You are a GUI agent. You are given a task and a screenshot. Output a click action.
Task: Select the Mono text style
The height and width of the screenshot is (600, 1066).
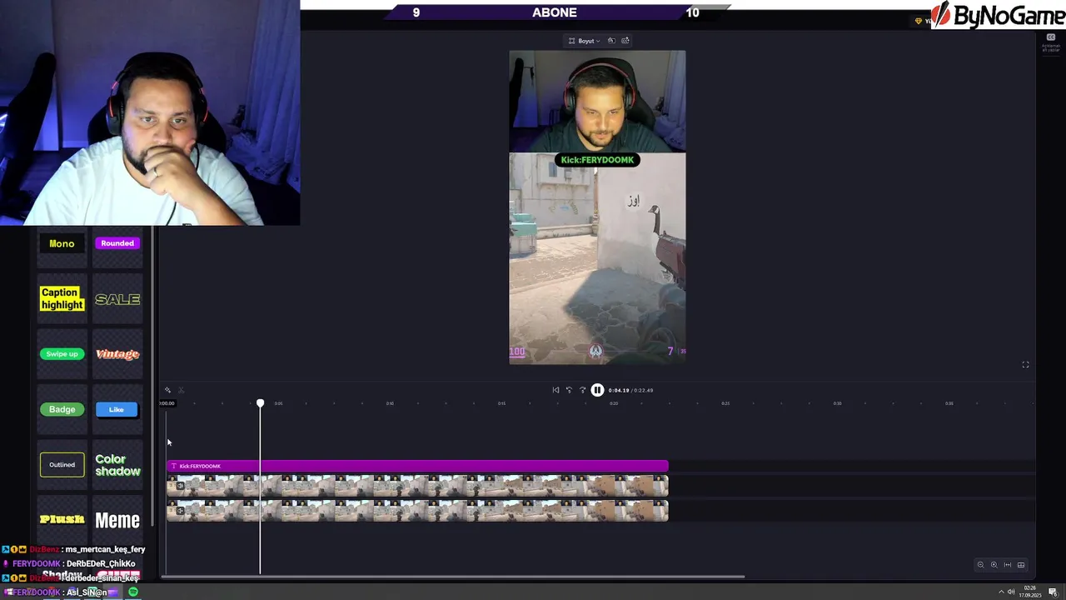[62, 243]
